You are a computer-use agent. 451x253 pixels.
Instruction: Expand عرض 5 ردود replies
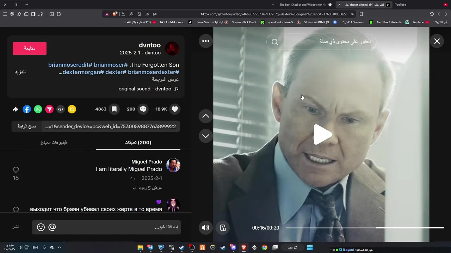(x=147, y=188)
